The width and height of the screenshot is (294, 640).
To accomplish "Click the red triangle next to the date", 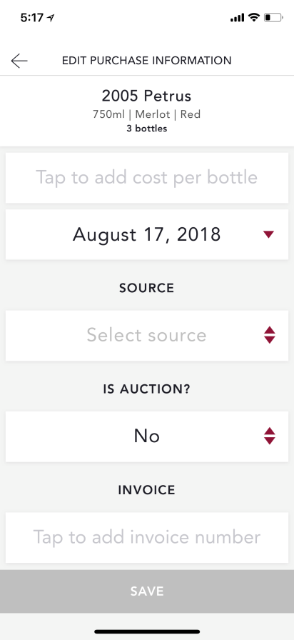I will pyautogui.click(x=269, y=234).
